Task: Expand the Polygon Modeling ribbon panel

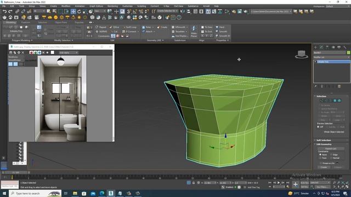Action: point(22,40)
